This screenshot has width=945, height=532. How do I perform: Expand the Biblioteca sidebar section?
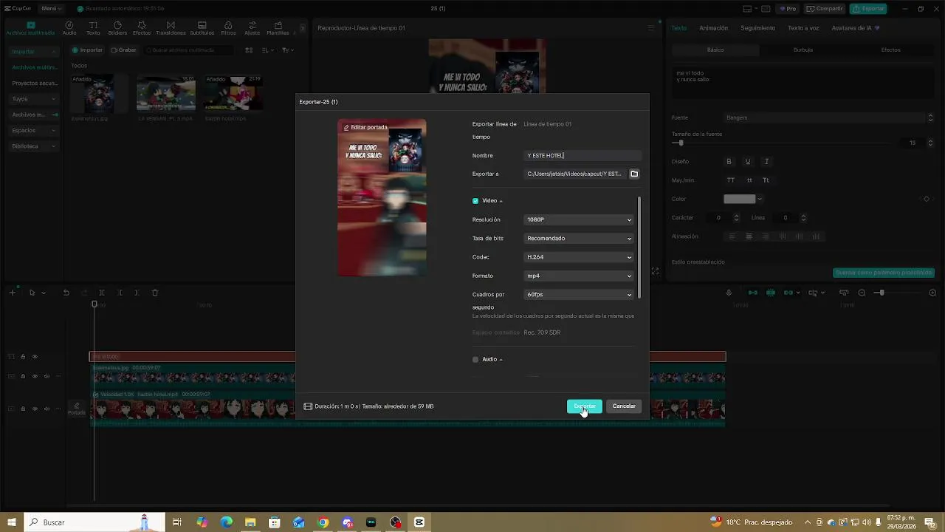click(34, 146)
